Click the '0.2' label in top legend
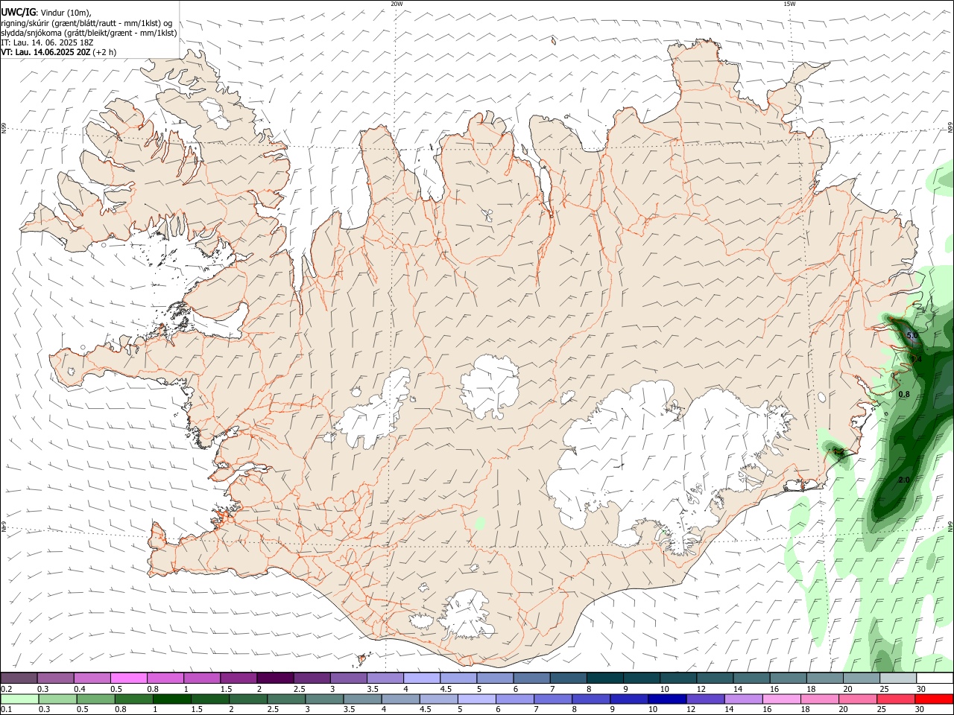 [6, 689]
